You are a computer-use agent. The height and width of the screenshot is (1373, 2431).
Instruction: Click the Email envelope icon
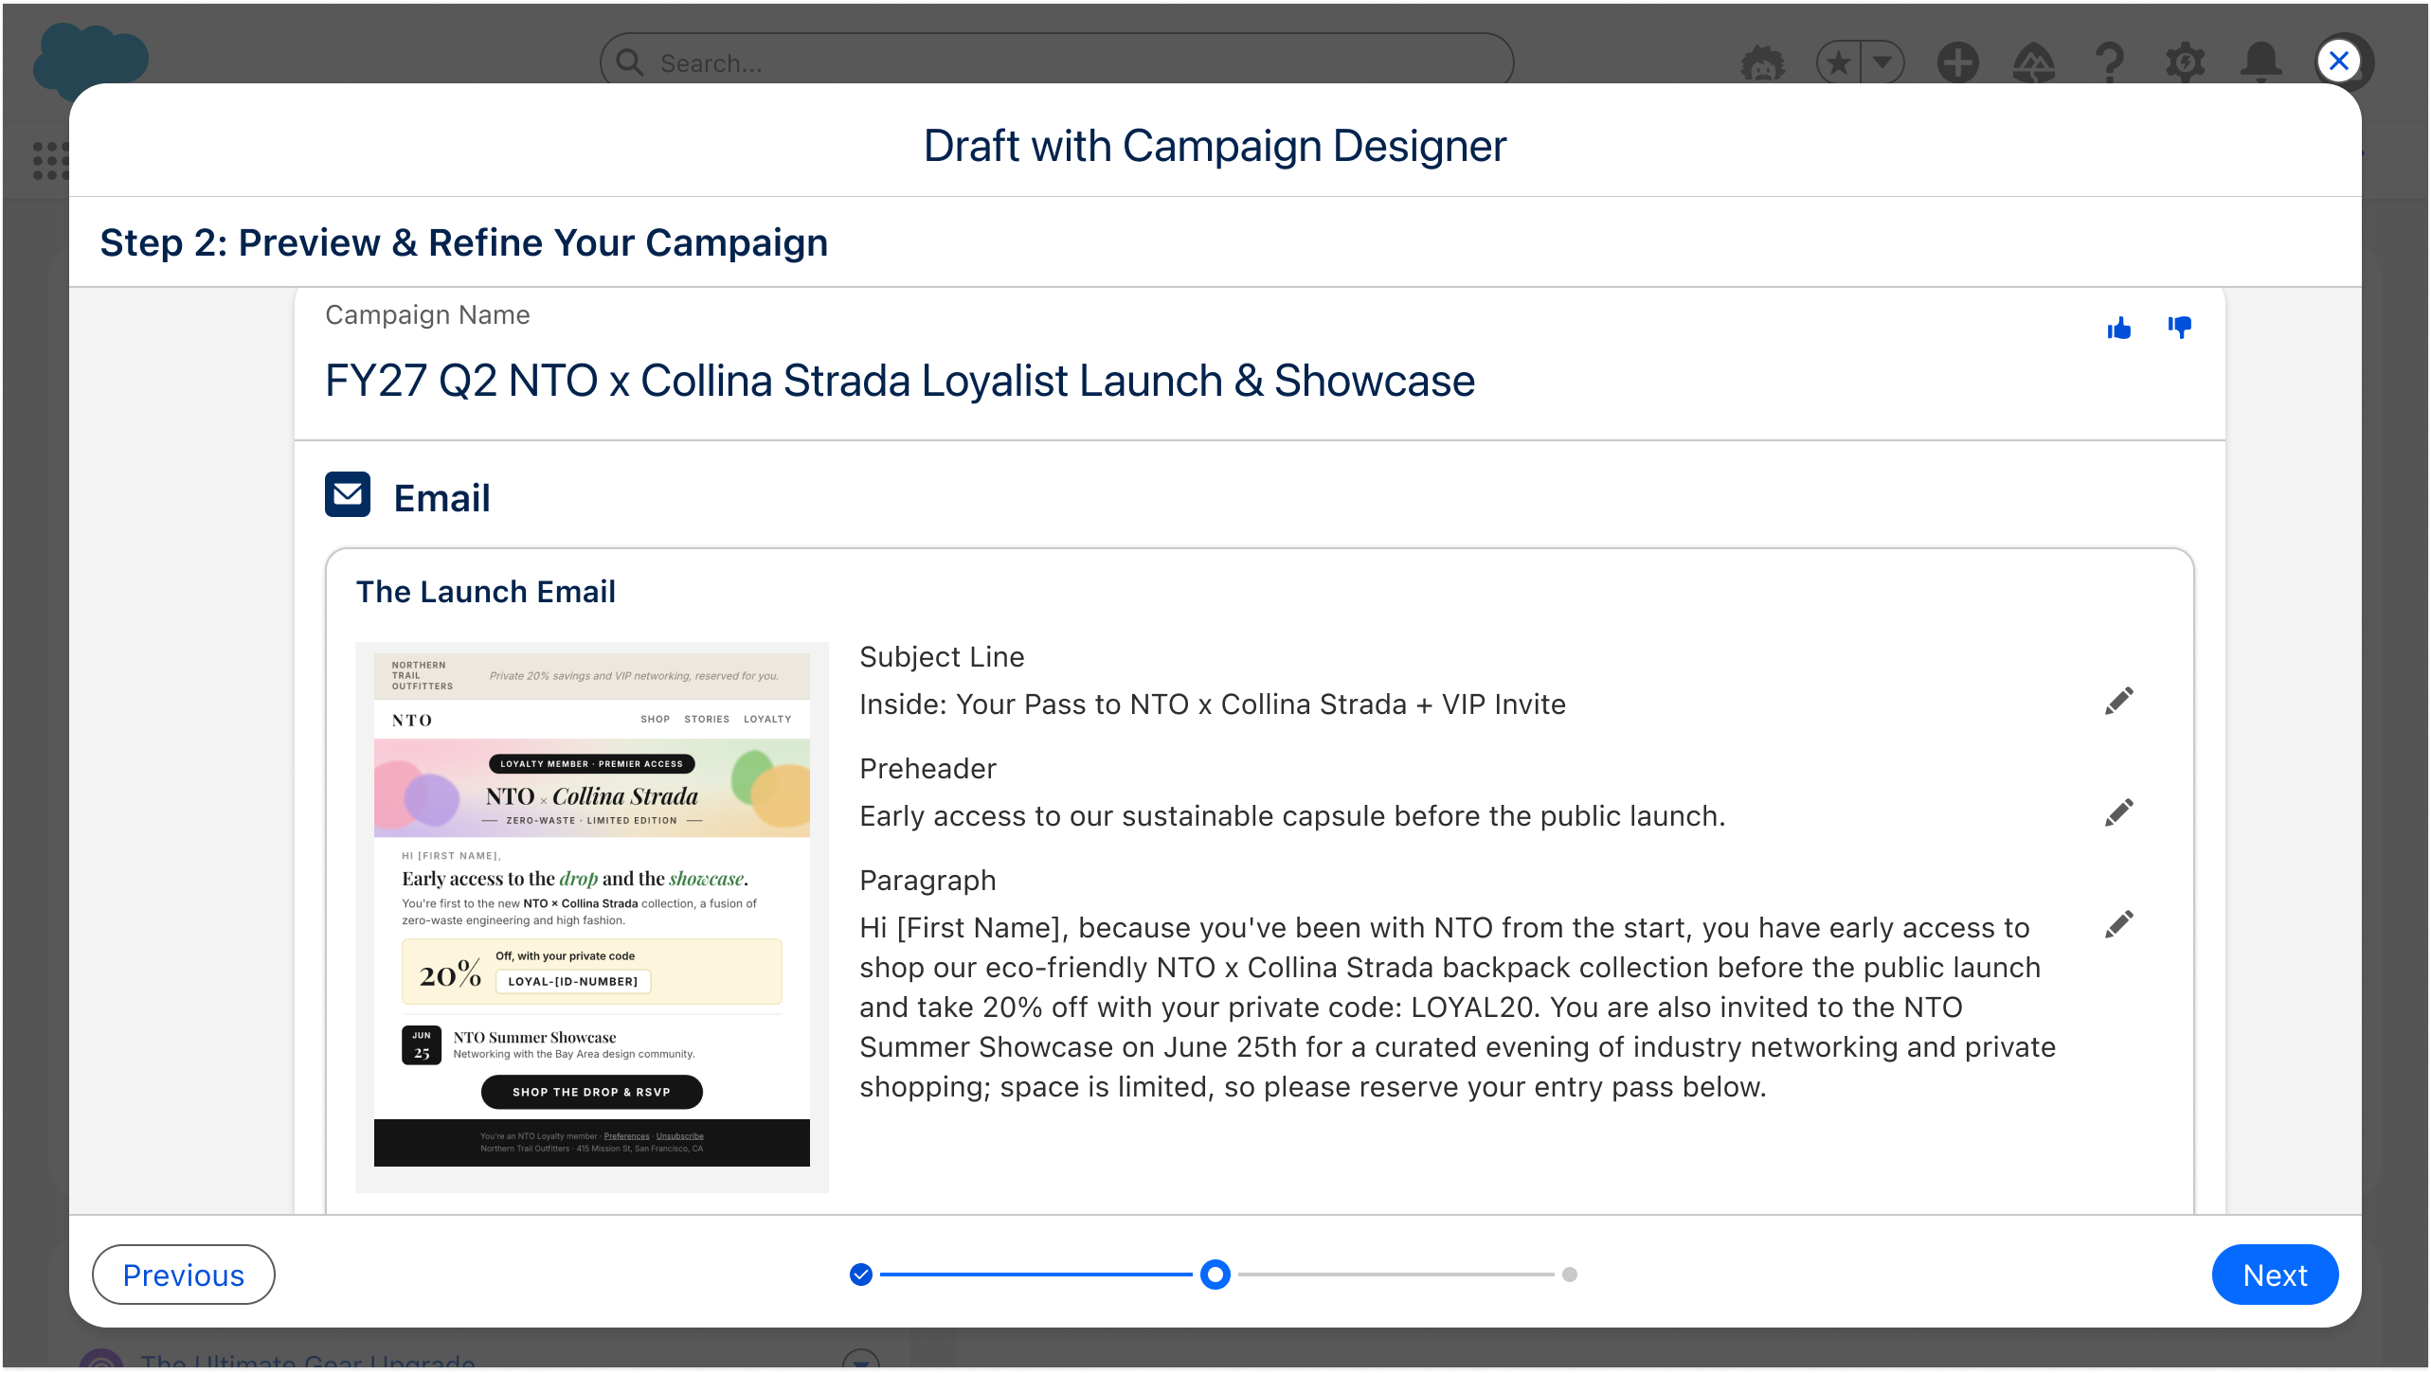click(x=348, y=495)
